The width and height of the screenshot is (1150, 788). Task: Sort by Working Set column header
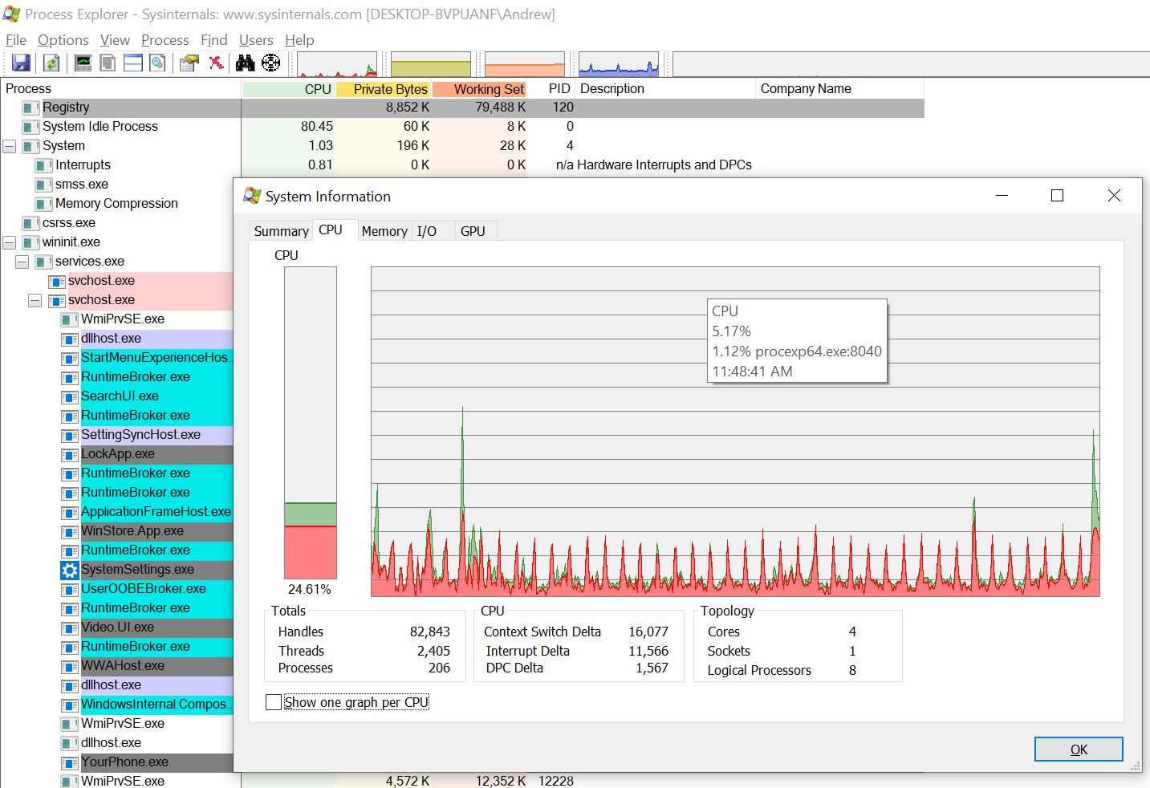click(x=480, y=89)
